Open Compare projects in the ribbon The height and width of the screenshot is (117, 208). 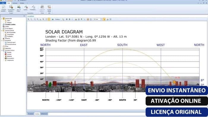(4, 8)
